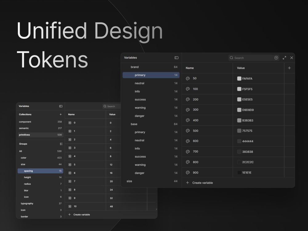Toggle sidebar icon in front Variables panel
Image resolution: width=308 pixels, height=231 pixels.
click(x=176, y=58)
